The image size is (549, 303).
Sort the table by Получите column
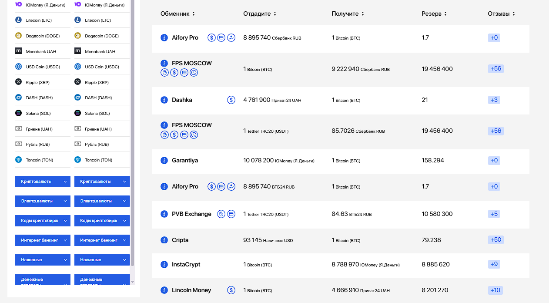pos(348,14)
